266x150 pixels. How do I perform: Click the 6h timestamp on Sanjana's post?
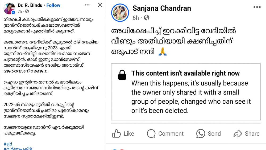click(136, 18)
